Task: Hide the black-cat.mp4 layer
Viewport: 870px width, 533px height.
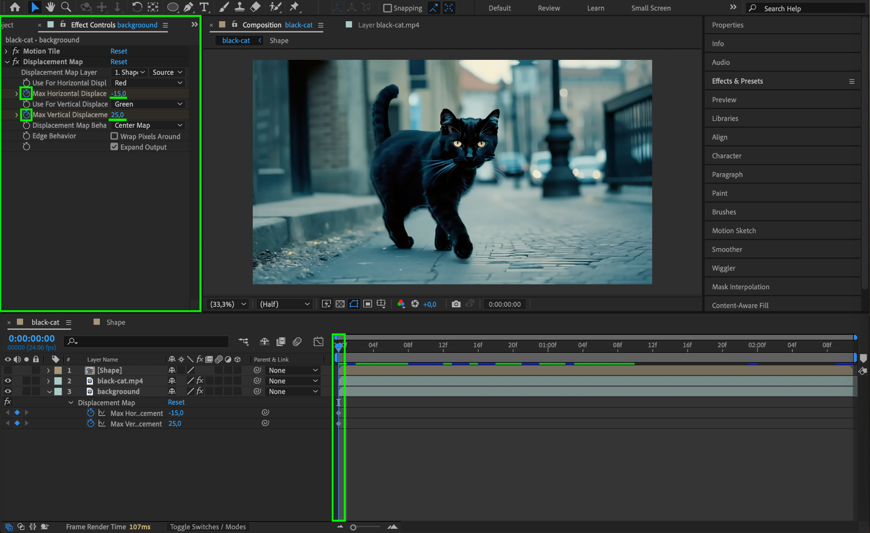Action: click(8, 381)
